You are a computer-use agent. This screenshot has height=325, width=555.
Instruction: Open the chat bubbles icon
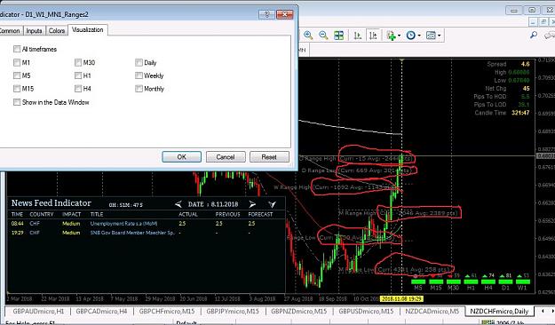click(x=550, y=35)
